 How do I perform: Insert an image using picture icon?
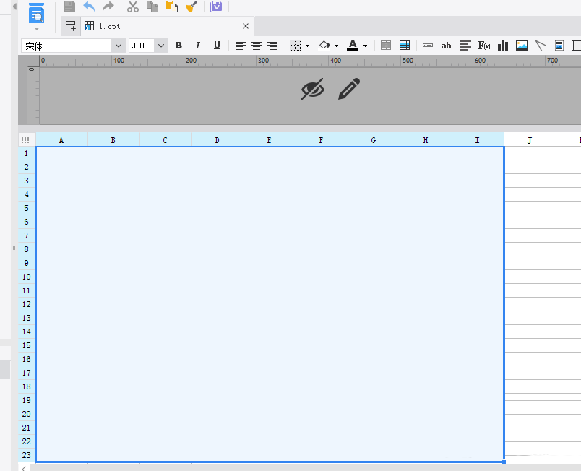pyautogui.click(x=522, y=46)
